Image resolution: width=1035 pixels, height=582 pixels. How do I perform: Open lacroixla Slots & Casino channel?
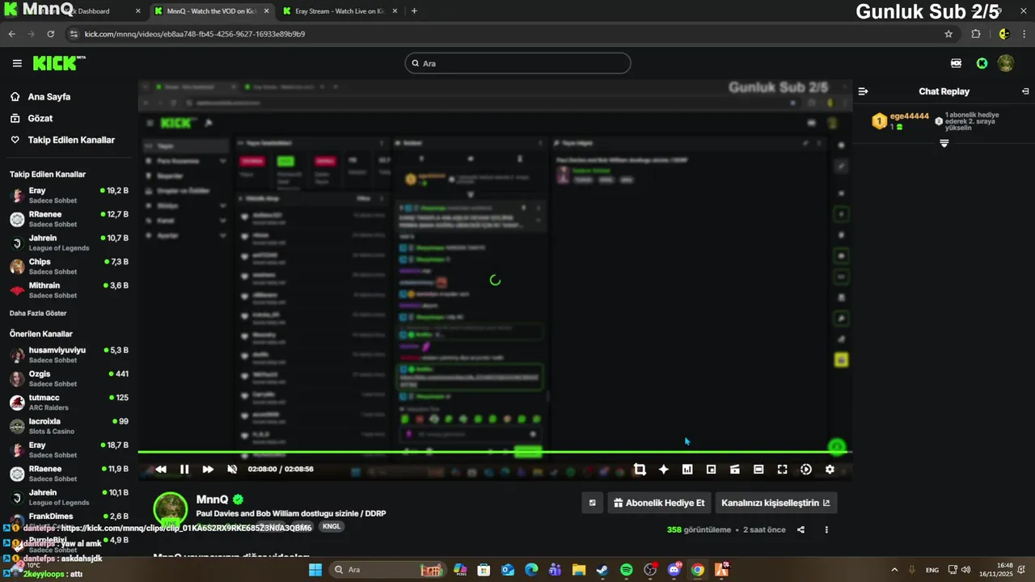(69, 426)
